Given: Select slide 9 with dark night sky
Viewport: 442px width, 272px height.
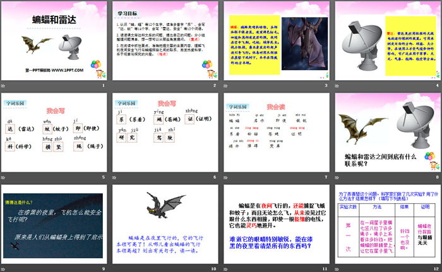Looking at the screenshot, I should point(54,225).
